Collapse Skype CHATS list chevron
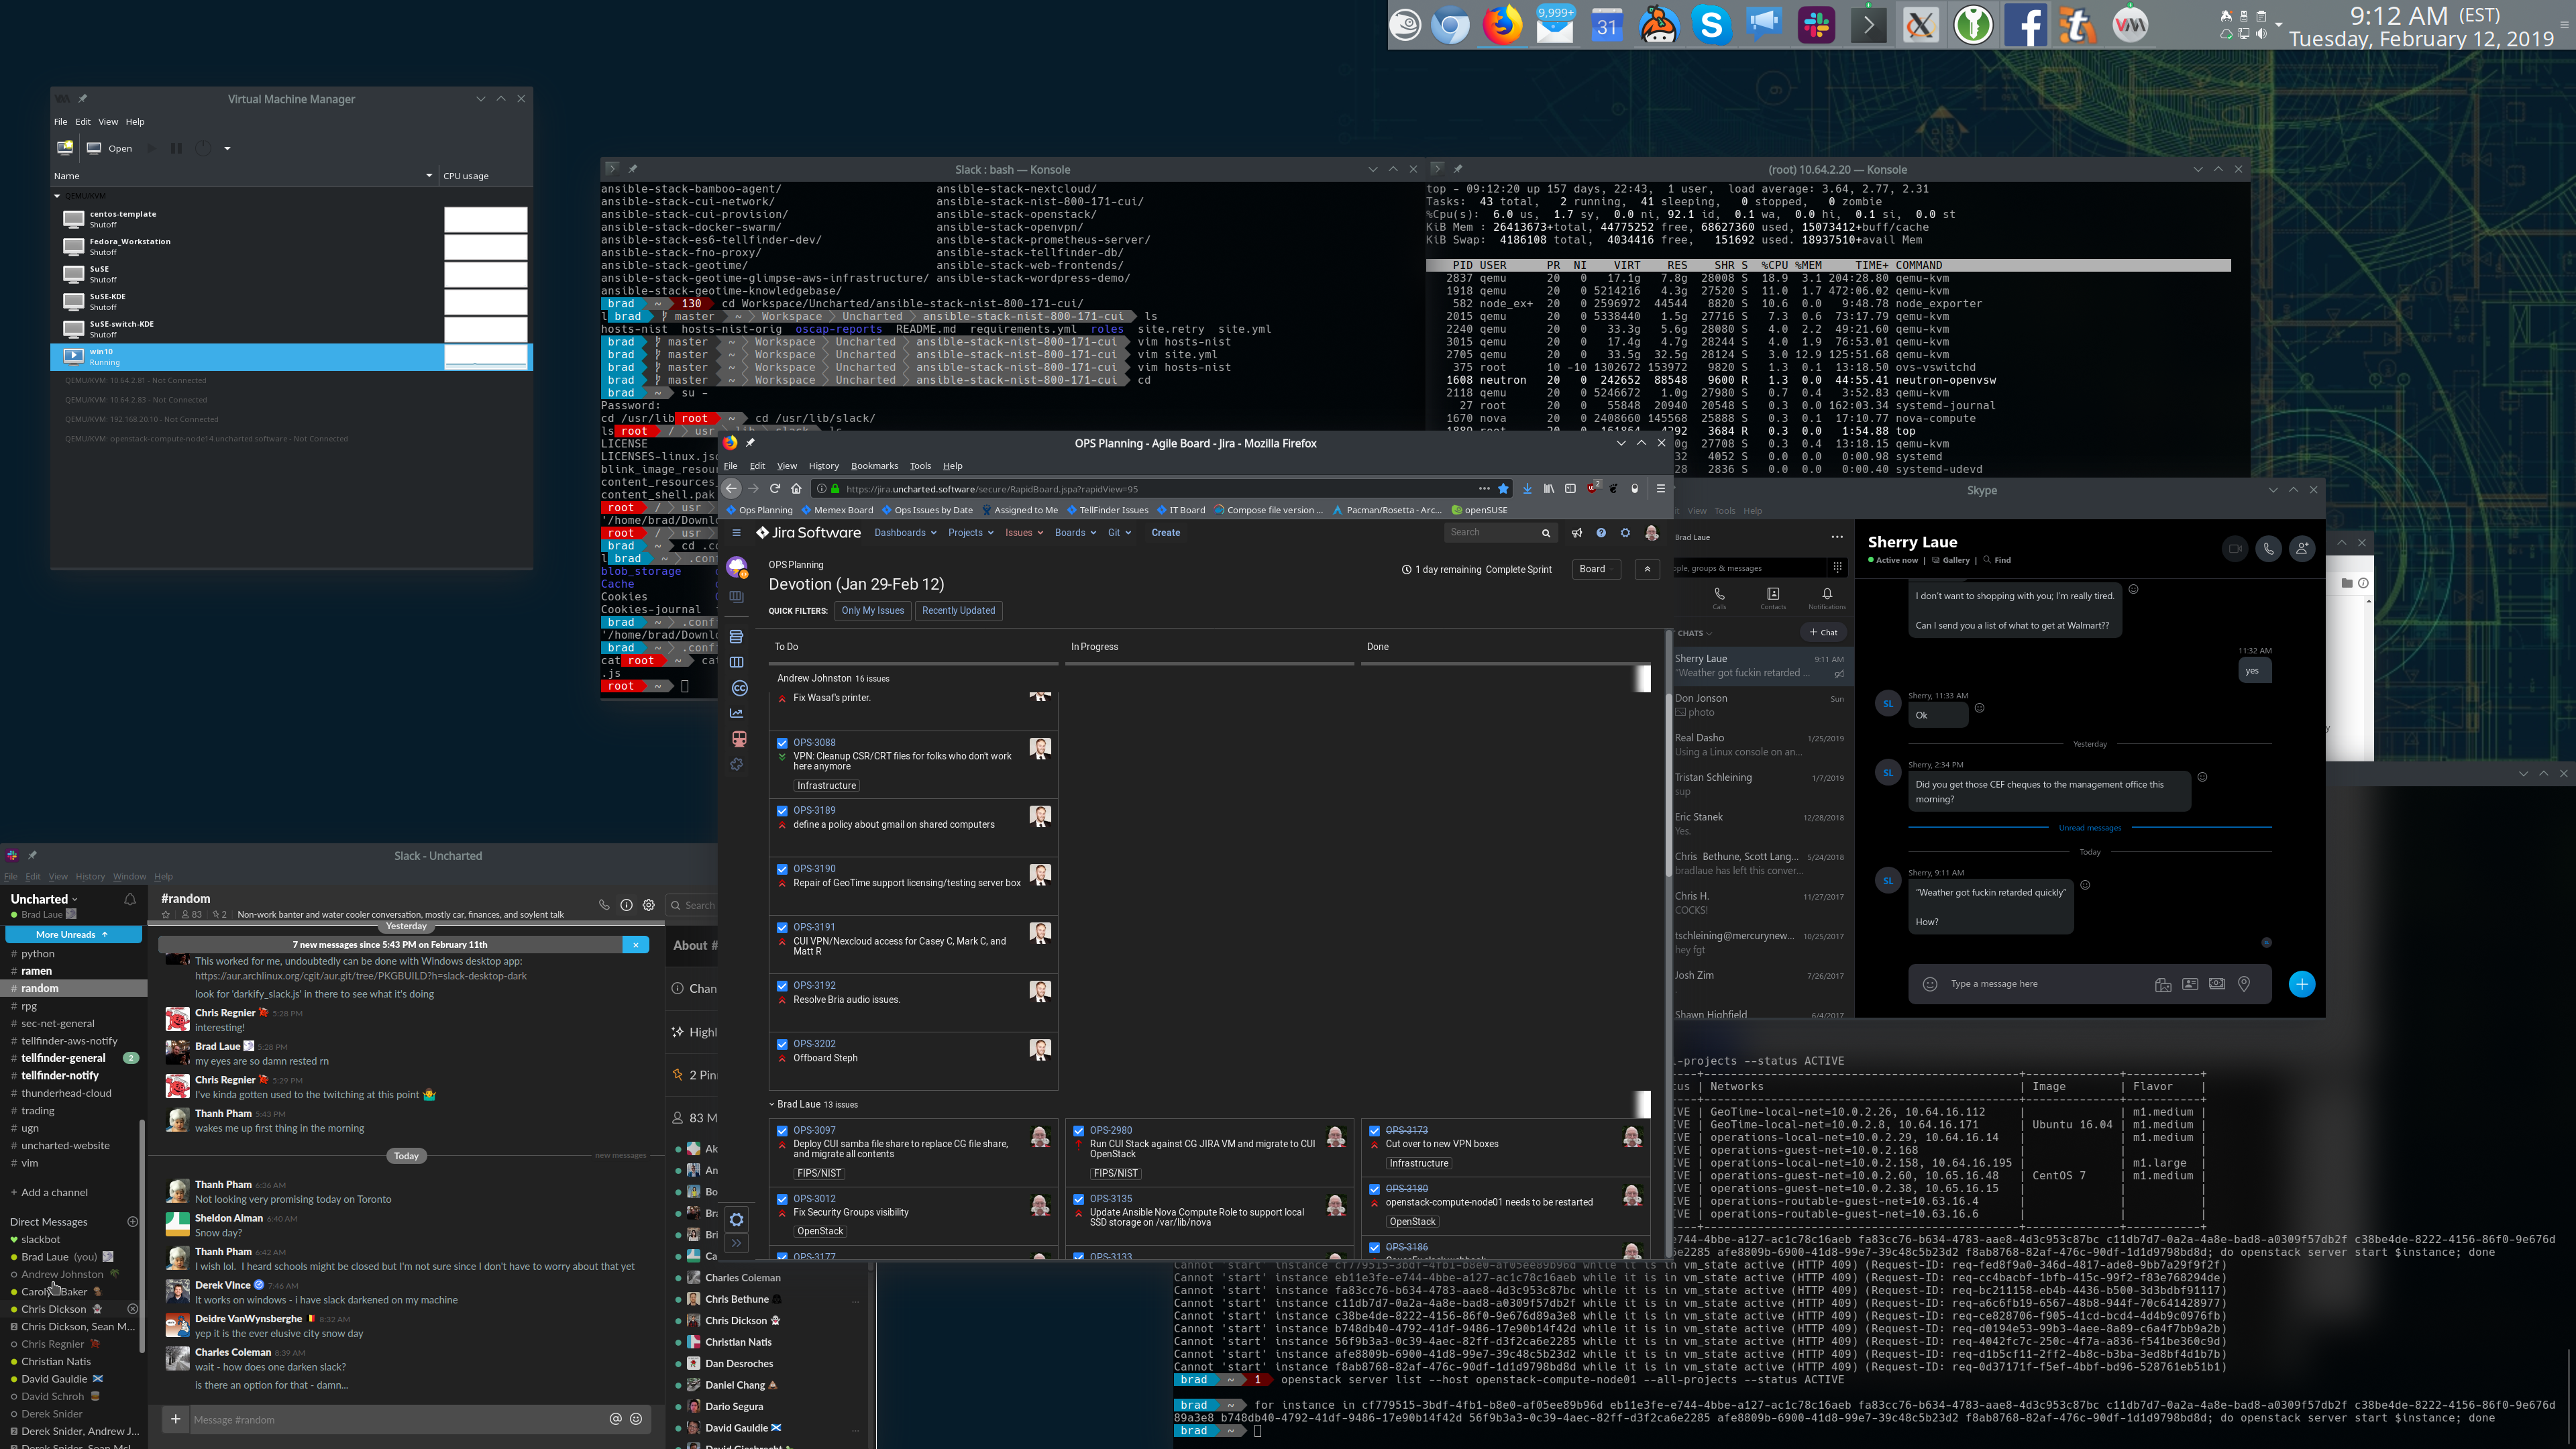Screen dimensions: 2576x1449 1708,633
